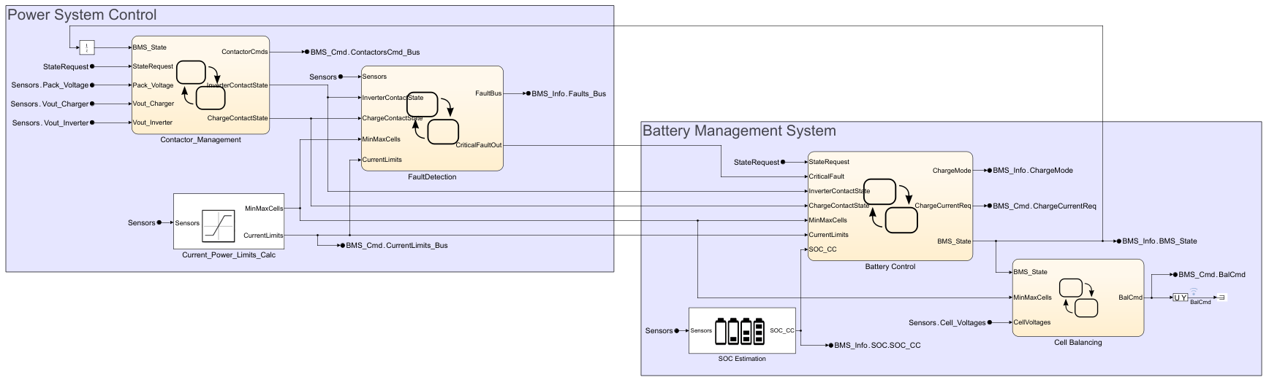This screenshot has height=385, width=1269.
Task: Click the U Y signal conversion block
Action: (x=1180, y=297)
